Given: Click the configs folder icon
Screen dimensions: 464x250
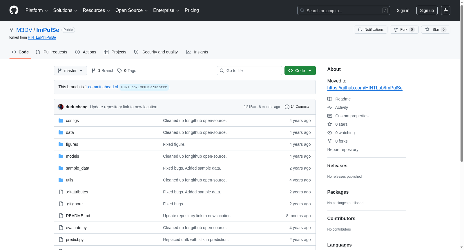Looking at the screenshot, I should pyautogui.click(x=61, y=120).
